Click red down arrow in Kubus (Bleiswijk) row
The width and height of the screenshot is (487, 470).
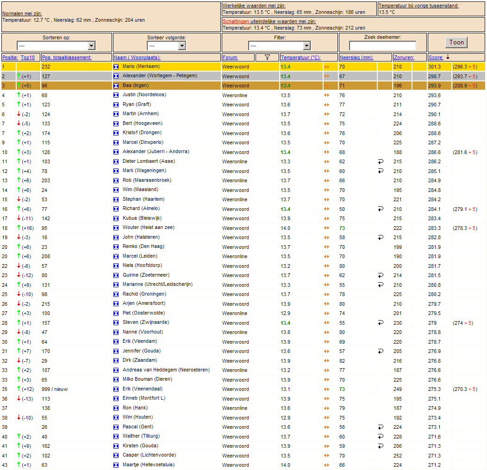click(x=19, y=218)
